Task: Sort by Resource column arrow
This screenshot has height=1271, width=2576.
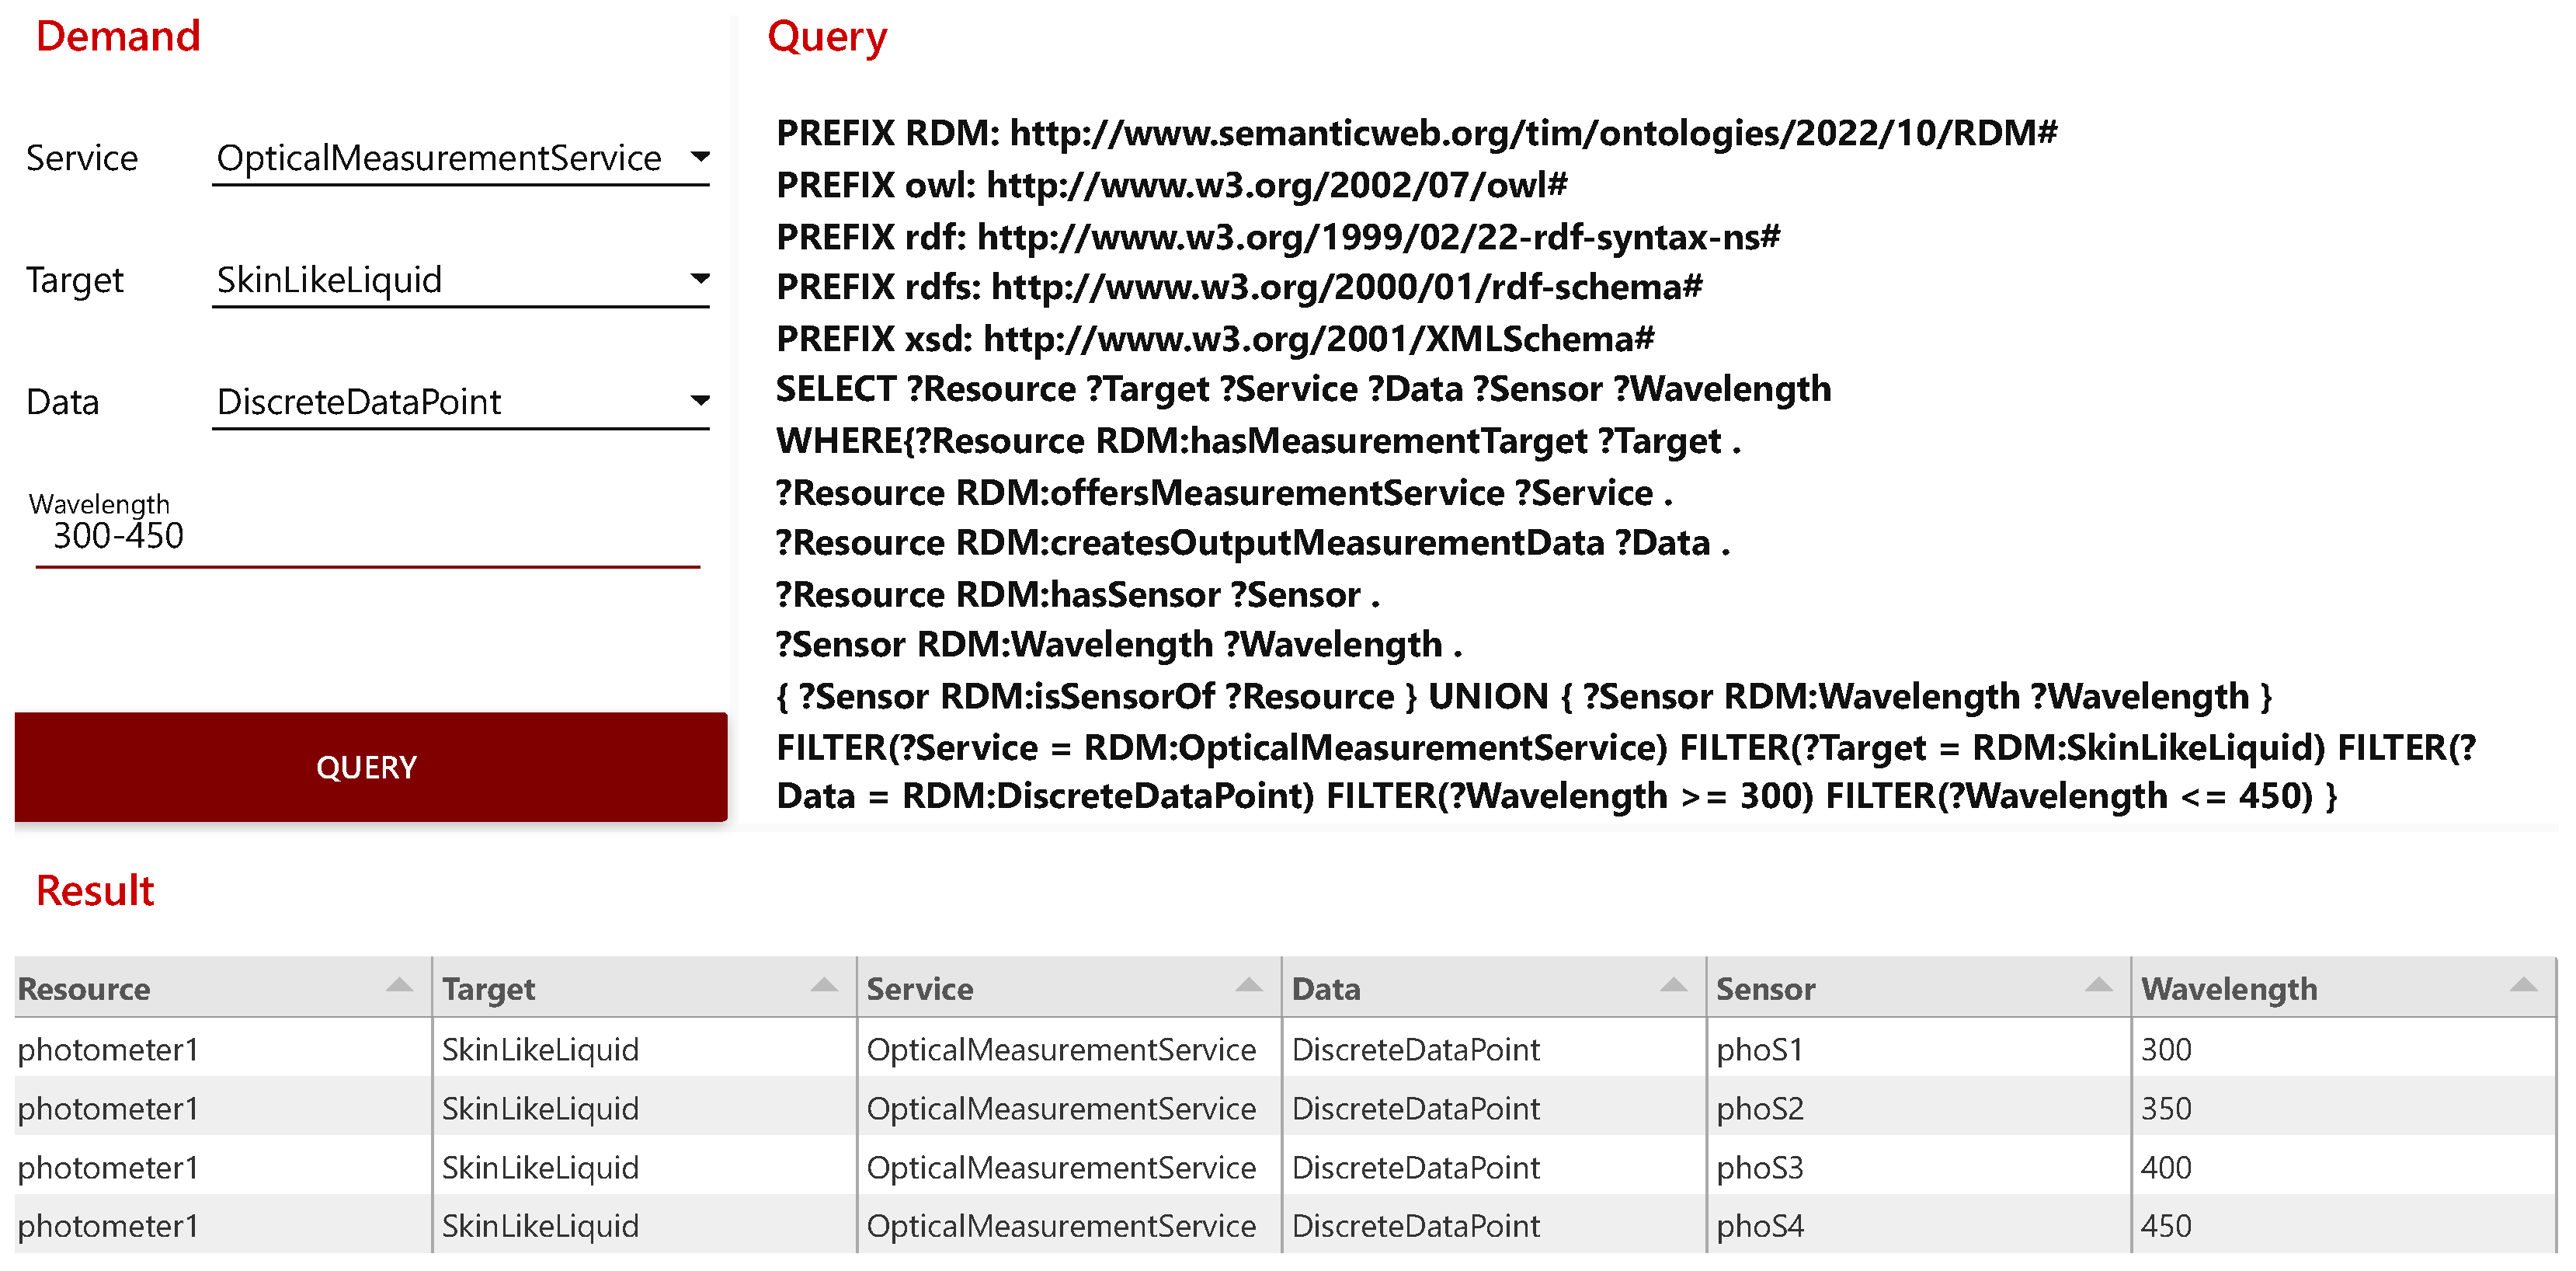Action: pos(399,986)
